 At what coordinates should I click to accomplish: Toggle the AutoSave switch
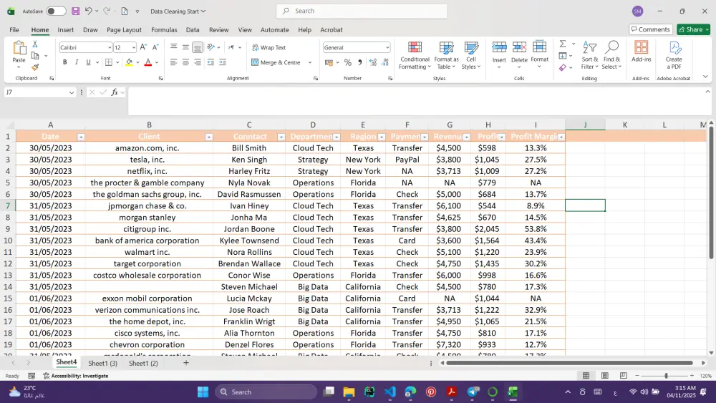[x=56, y=11]
